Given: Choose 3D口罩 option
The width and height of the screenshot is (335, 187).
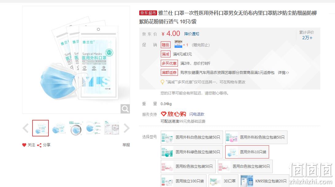Looking at the screenshot, I should coord(223,181).
